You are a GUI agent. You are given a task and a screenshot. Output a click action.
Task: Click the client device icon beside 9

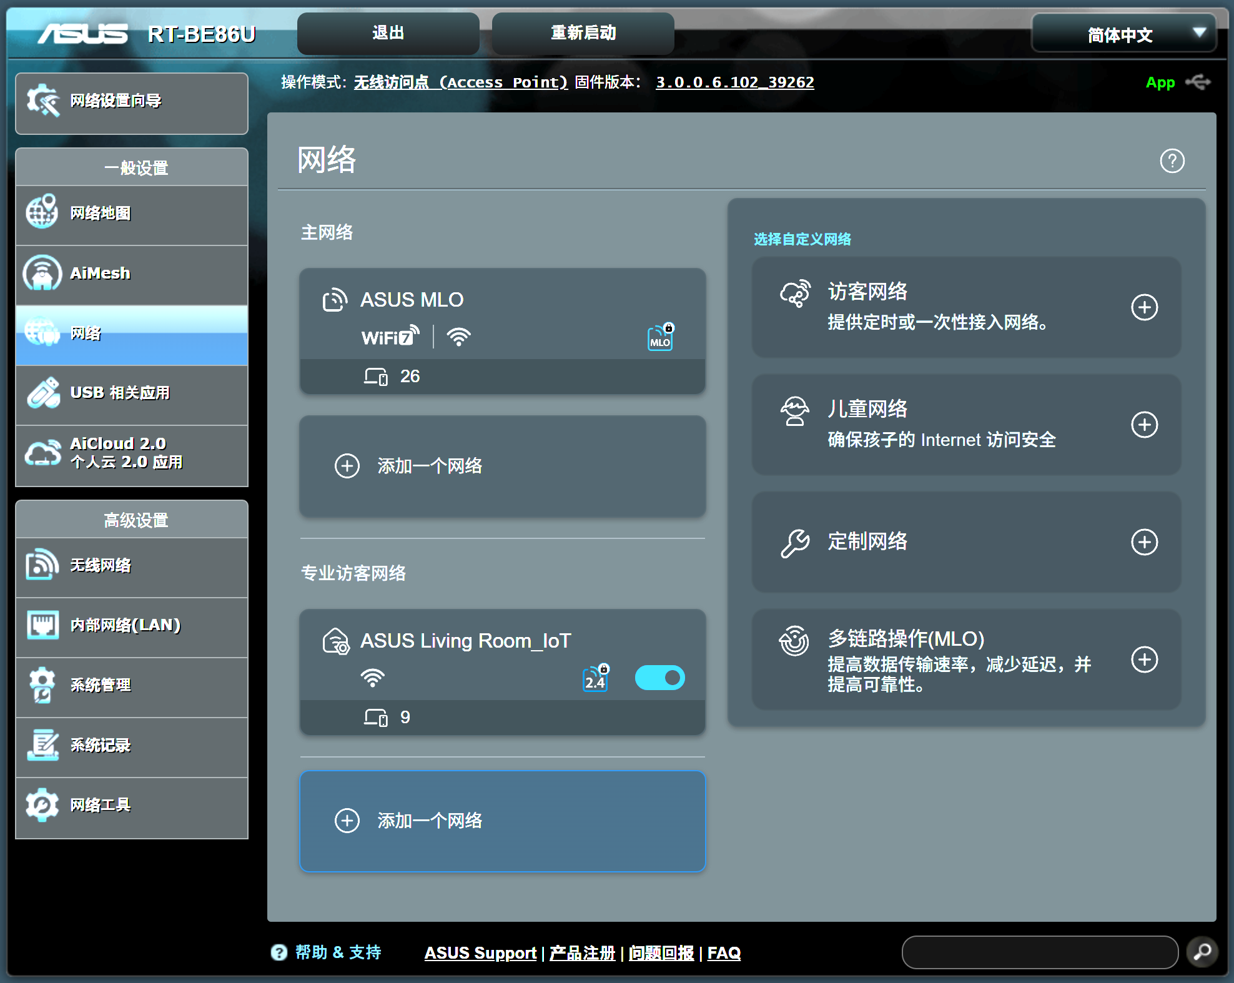[x=376, y=718]
